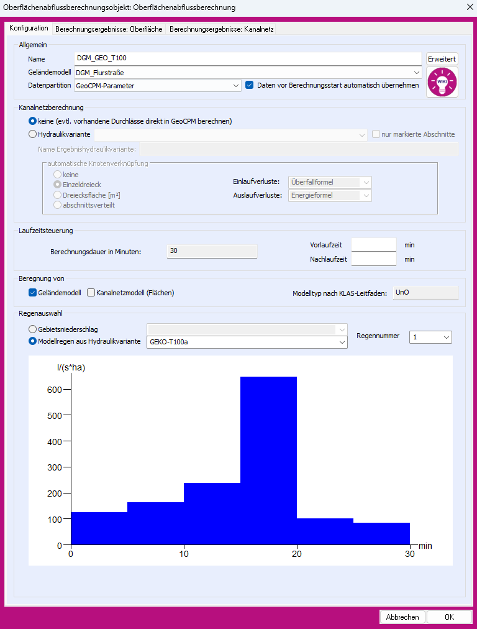The width and height of the screenshot is (477, 629).
Task: Confirm the dialog with OK
Action: point(449,617)
